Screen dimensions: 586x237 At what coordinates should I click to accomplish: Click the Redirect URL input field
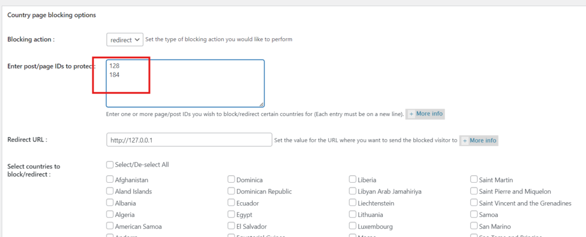coord(189,140)
